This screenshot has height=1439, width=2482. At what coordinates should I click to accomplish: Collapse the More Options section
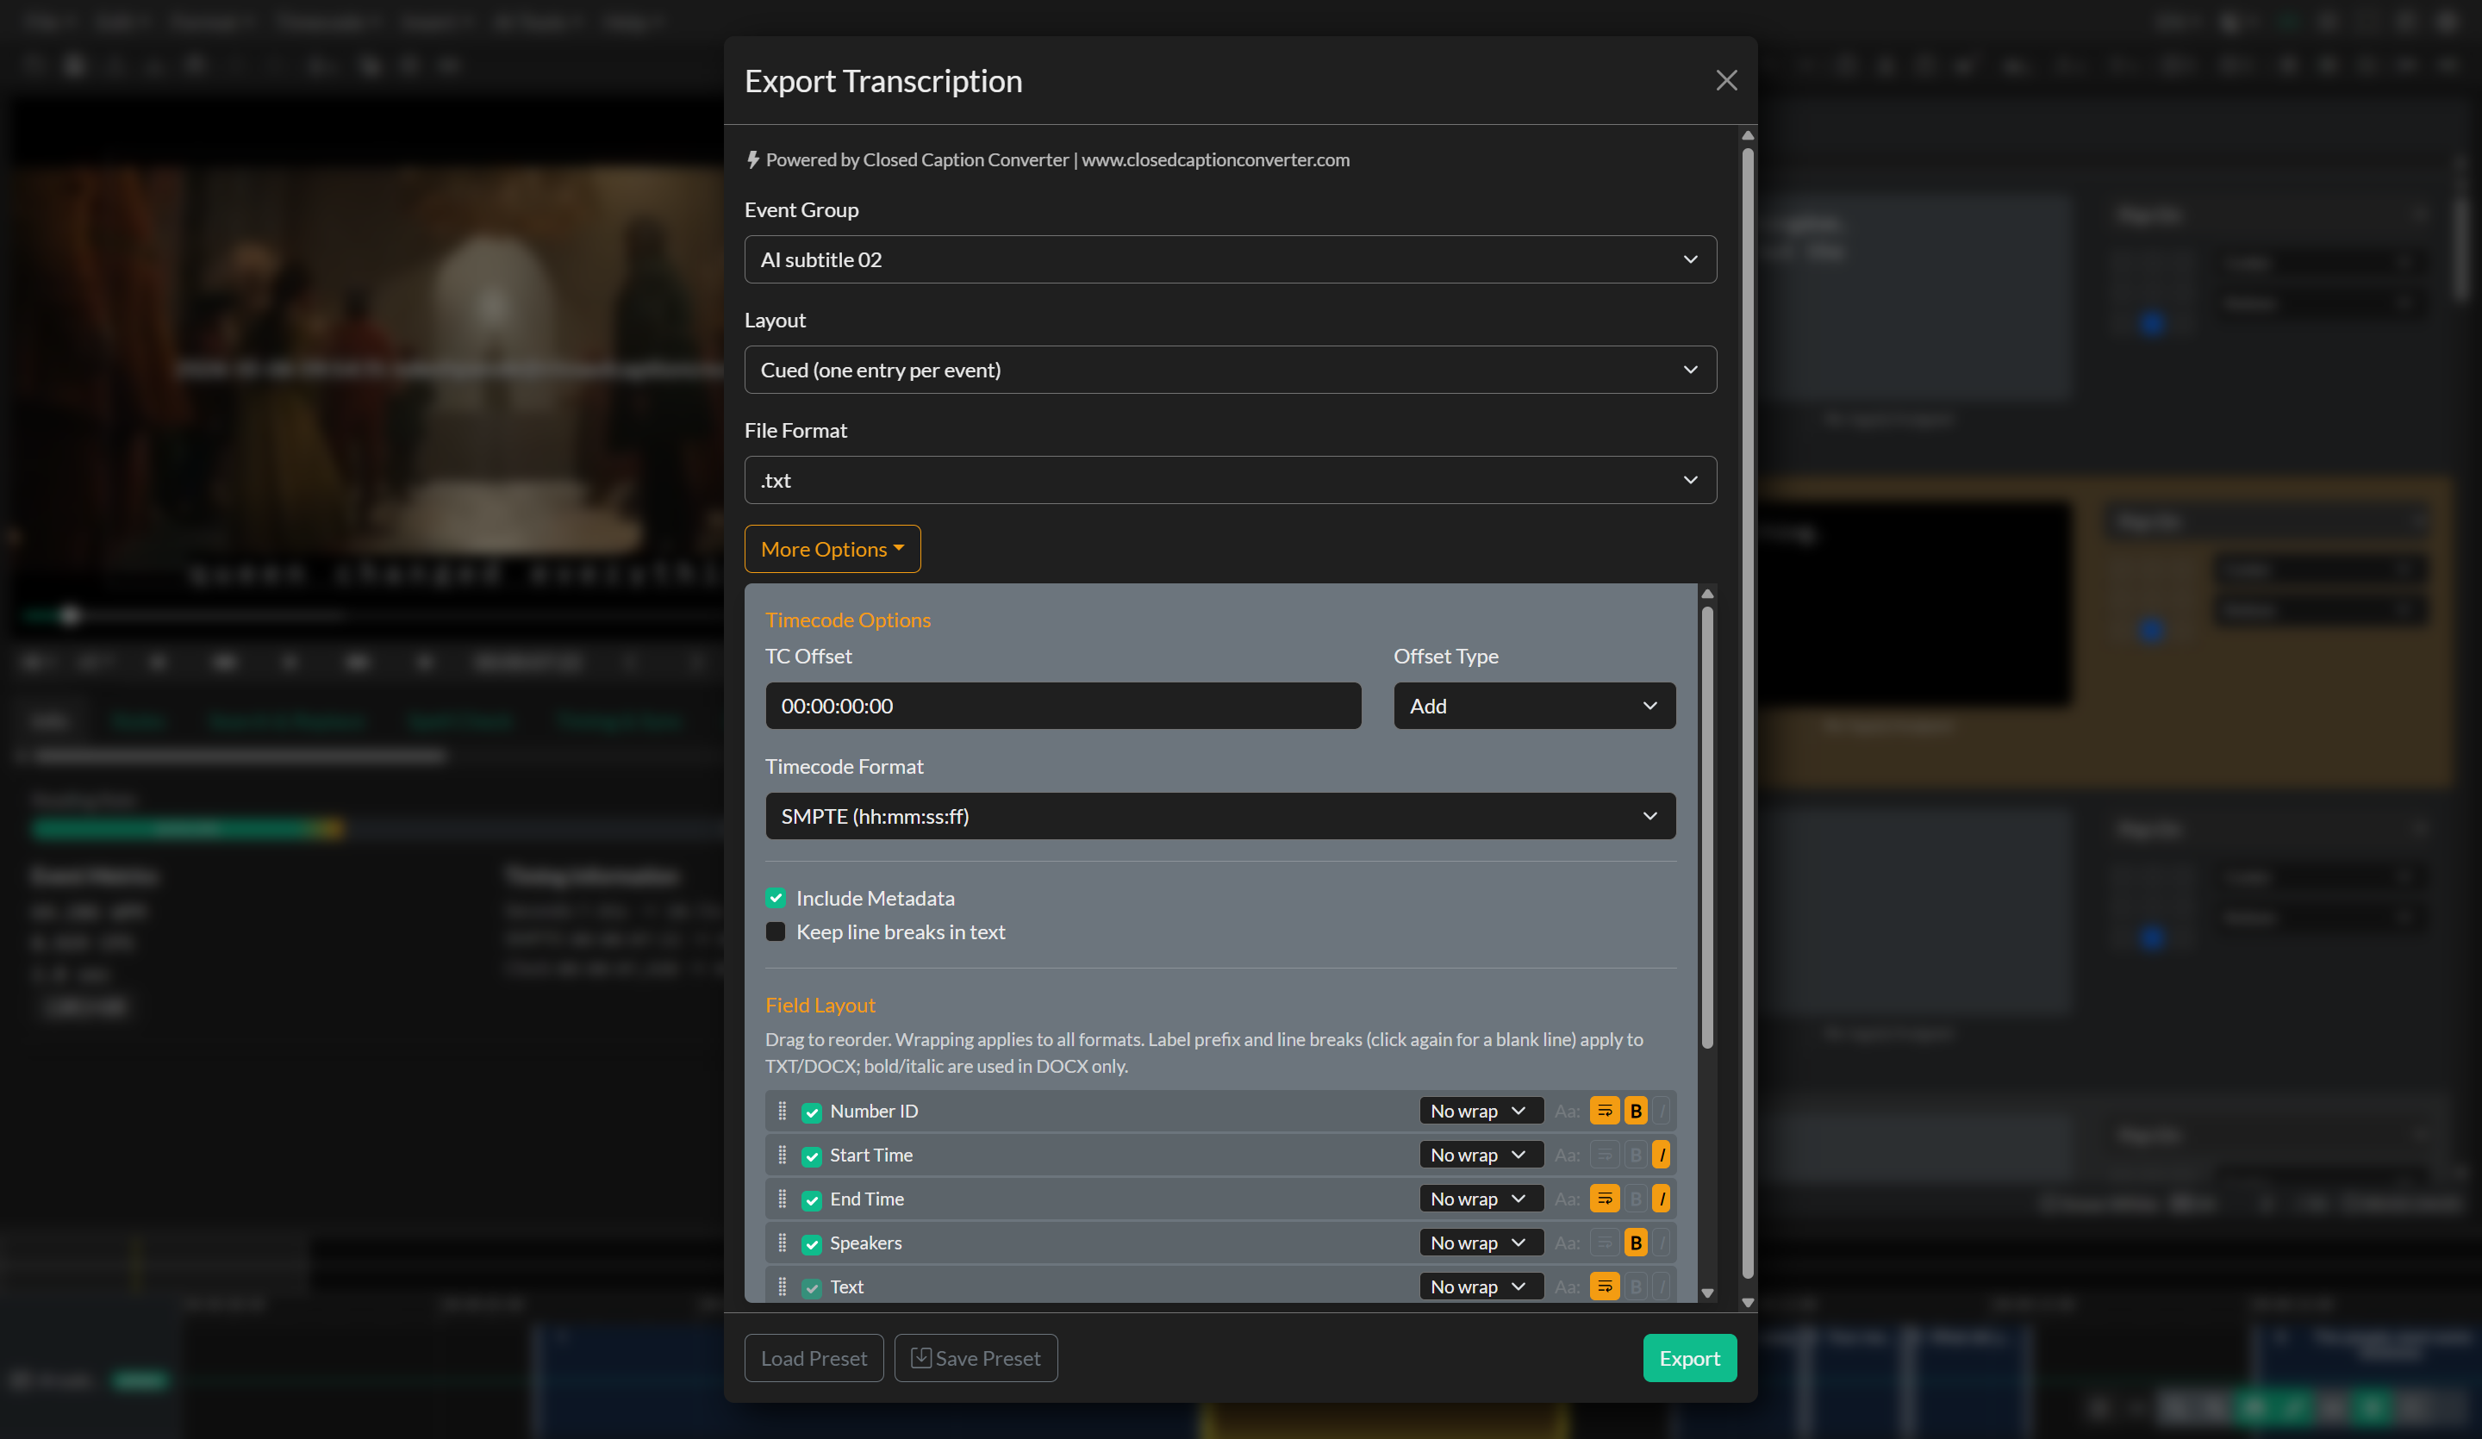click(x=833, y=549)
